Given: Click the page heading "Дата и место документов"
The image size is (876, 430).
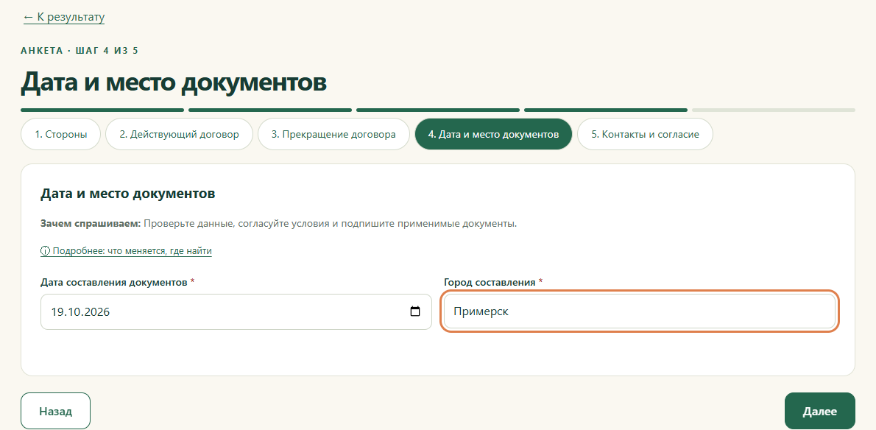Looking at the screenshot, I should [x=174, y=82].
